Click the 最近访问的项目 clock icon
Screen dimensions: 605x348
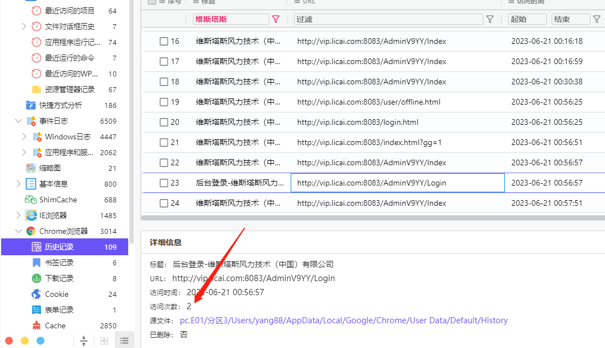pos(37,11)
